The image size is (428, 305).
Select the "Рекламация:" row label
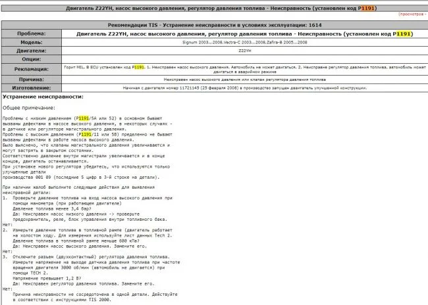click(x=27, y=68)
